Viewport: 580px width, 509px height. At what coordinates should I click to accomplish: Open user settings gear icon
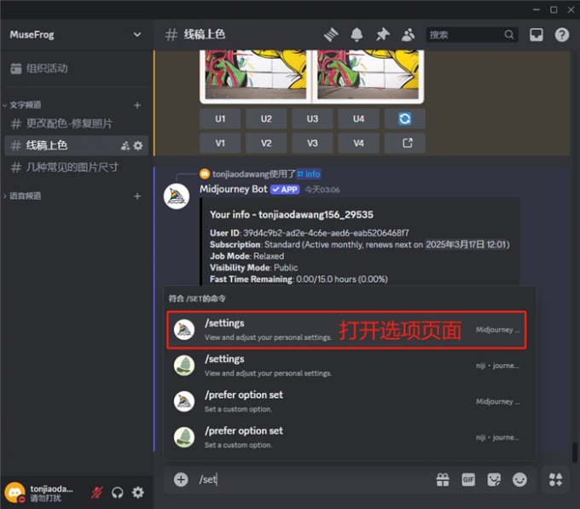tap(138, 493)
